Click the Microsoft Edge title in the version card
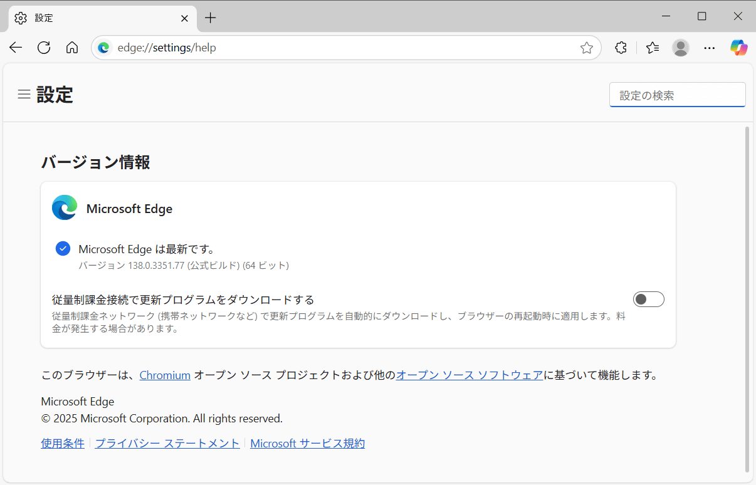 click(129, 209)
